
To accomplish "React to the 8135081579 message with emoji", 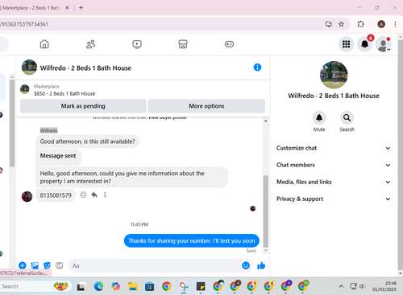I will 83,195.
